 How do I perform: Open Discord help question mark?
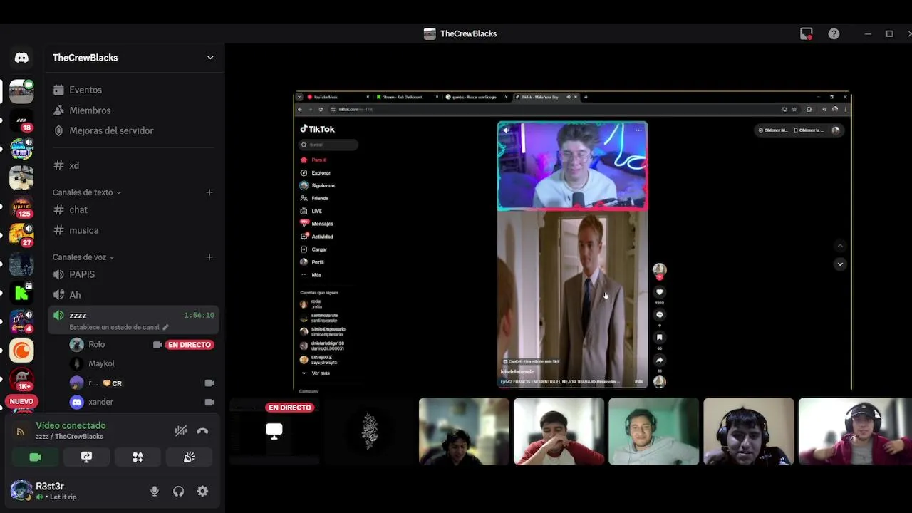pyautogui.click(x=834, y=33)
